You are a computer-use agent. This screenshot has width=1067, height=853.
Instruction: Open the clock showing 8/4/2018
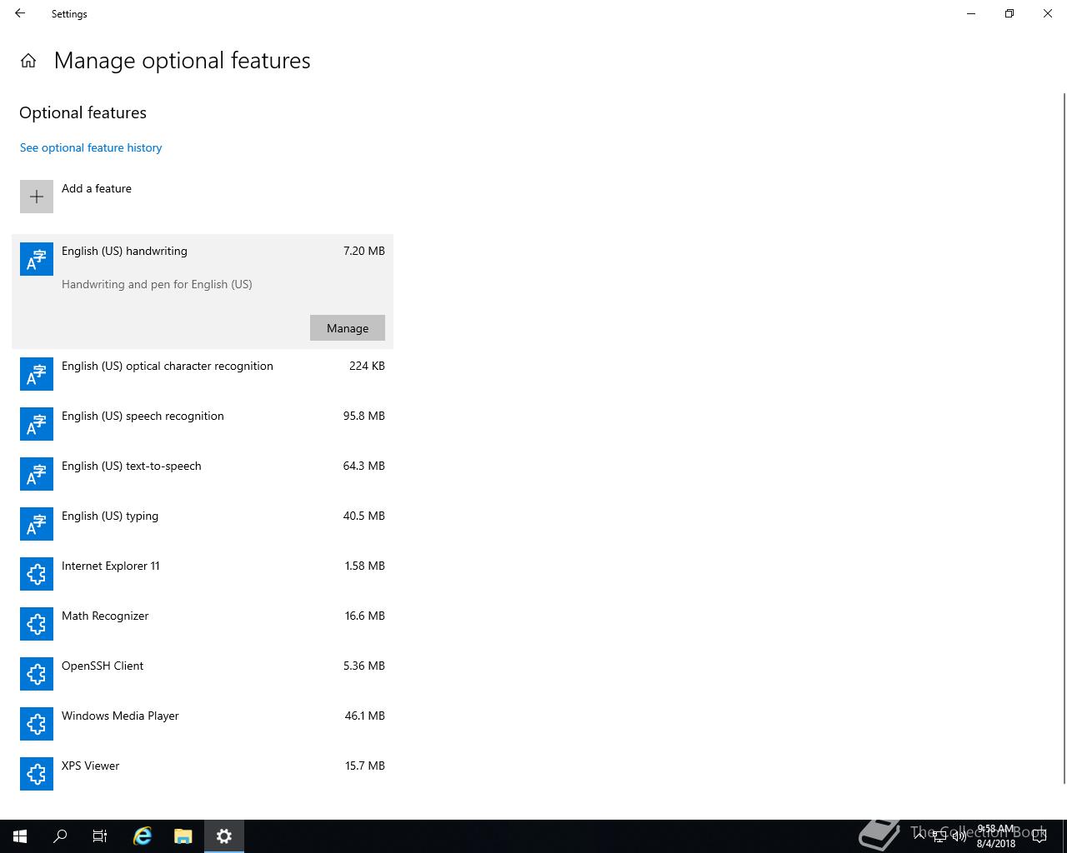[x=995, y=836]
